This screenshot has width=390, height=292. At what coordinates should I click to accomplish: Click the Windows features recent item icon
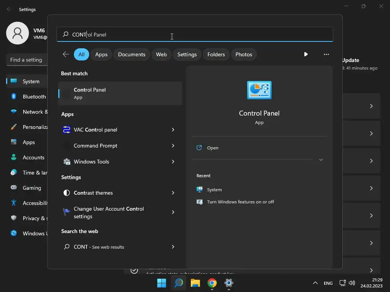[x=200, y=202]
